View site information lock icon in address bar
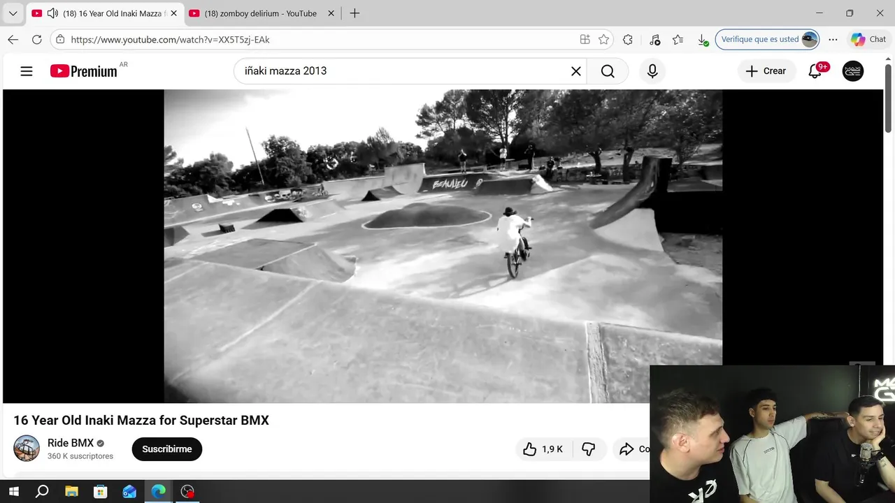 pos(61,40)
